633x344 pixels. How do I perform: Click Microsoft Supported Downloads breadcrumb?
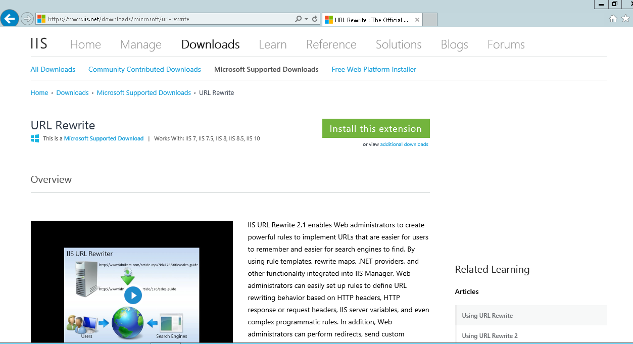point(144,93)
